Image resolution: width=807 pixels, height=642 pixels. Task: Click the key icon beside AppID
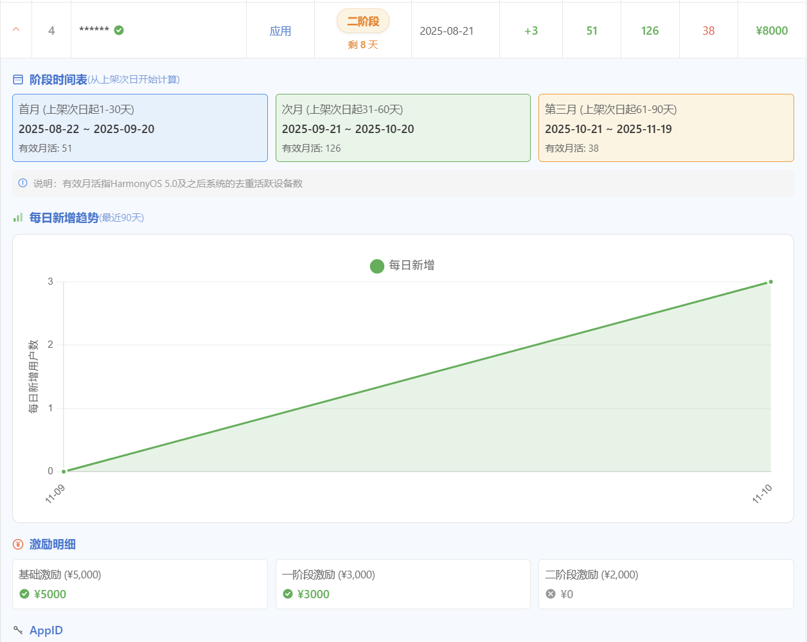(18, 630)
